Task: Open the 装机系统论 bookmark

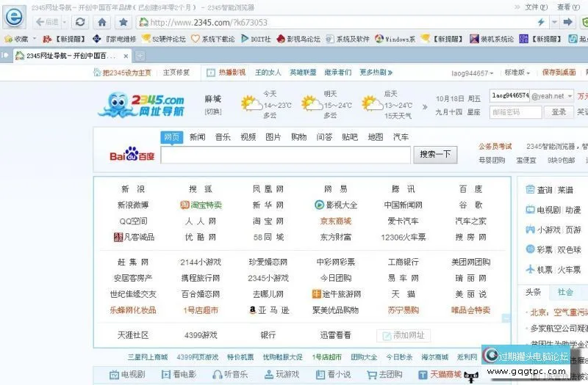Action: click(492, 39)
